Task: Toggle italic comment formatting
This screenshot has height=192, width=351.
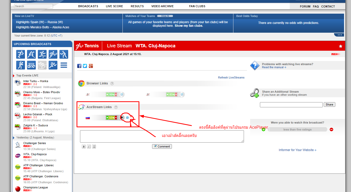Action: 89,146
